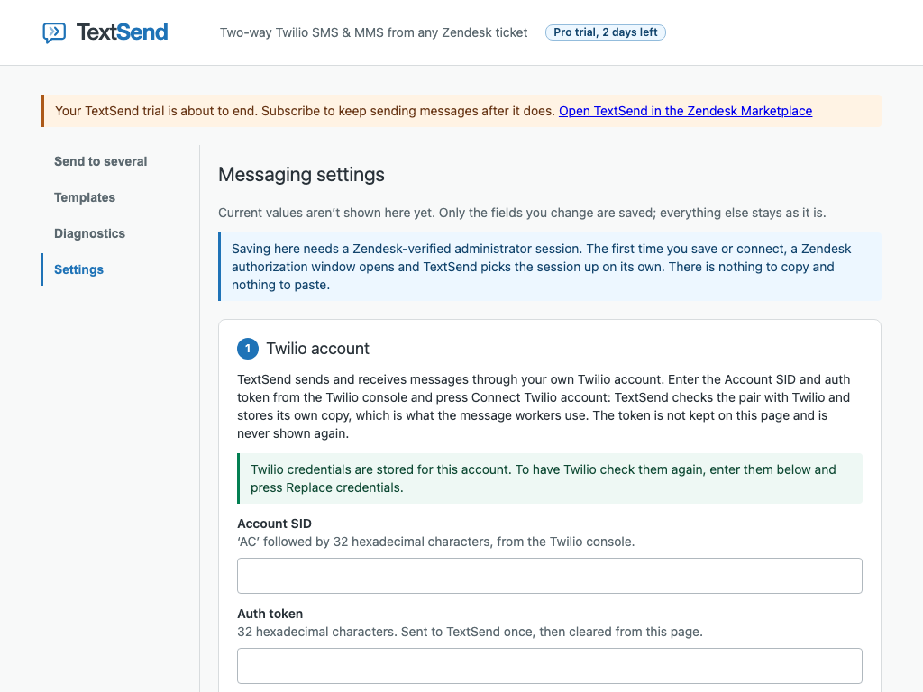Viewport: 923px width, 692px height.
Task: Select the Settings sidebar item
Action: tap(79, 269)
